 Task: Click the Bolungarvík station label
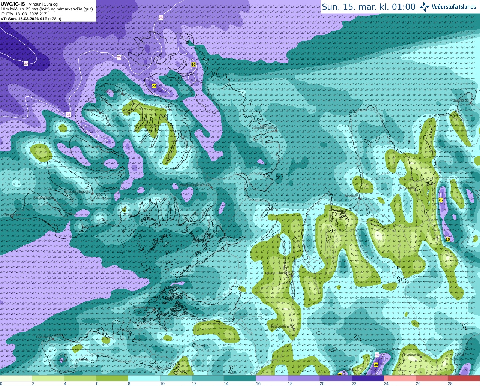point(112,91)
